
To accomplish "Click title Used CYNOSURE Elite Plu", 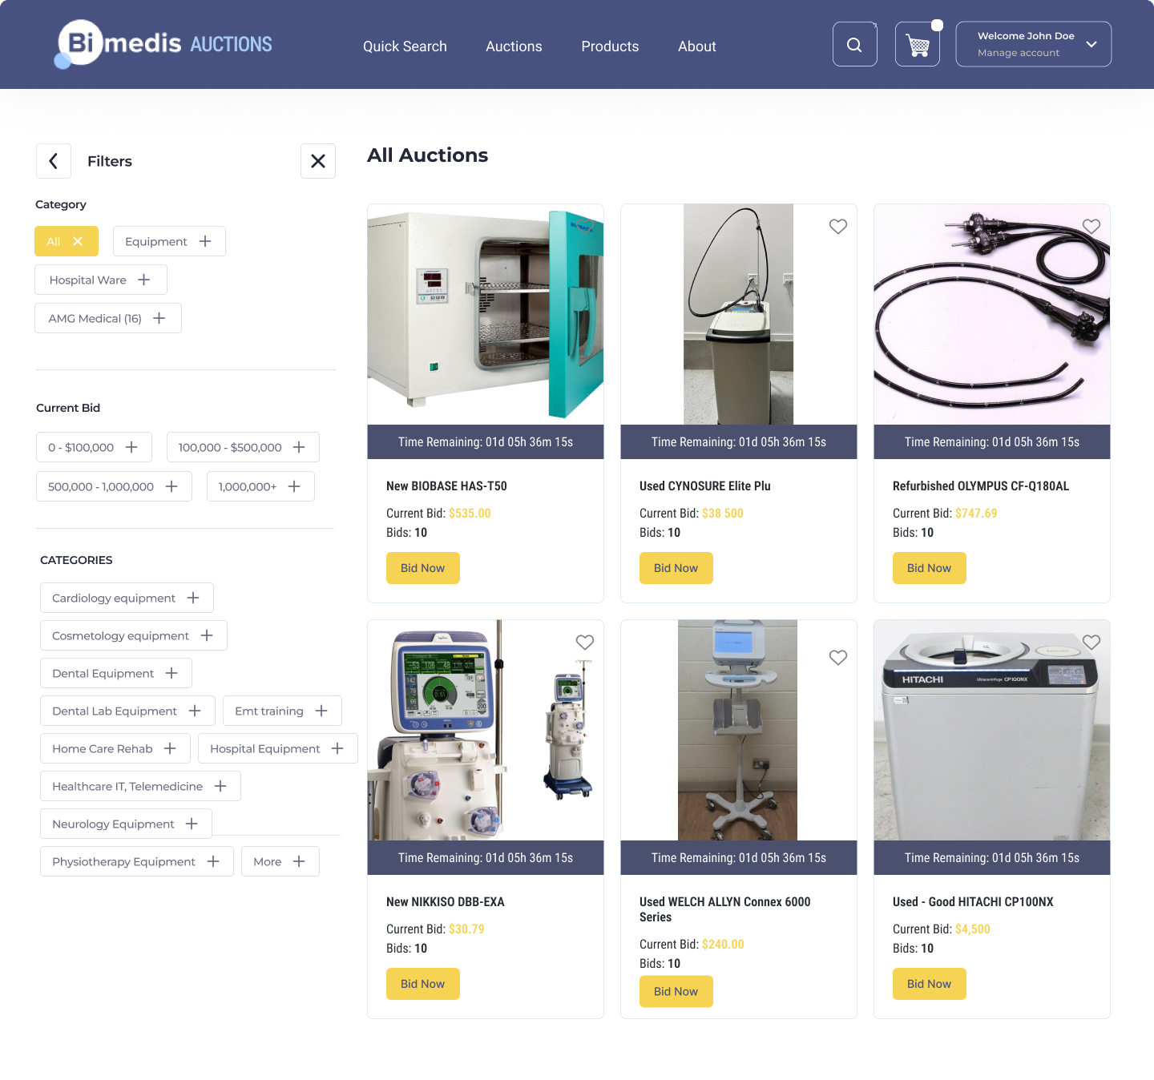I will coord(705,486).
